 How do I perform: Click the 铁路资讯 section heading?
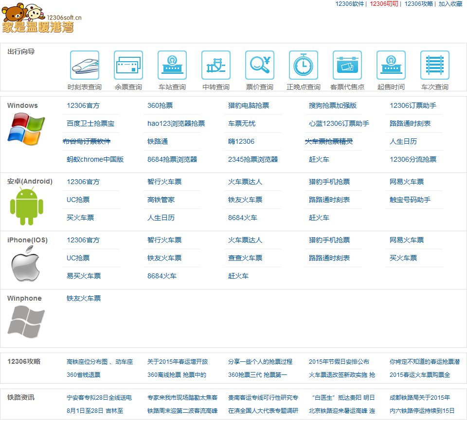pos(21,398)
